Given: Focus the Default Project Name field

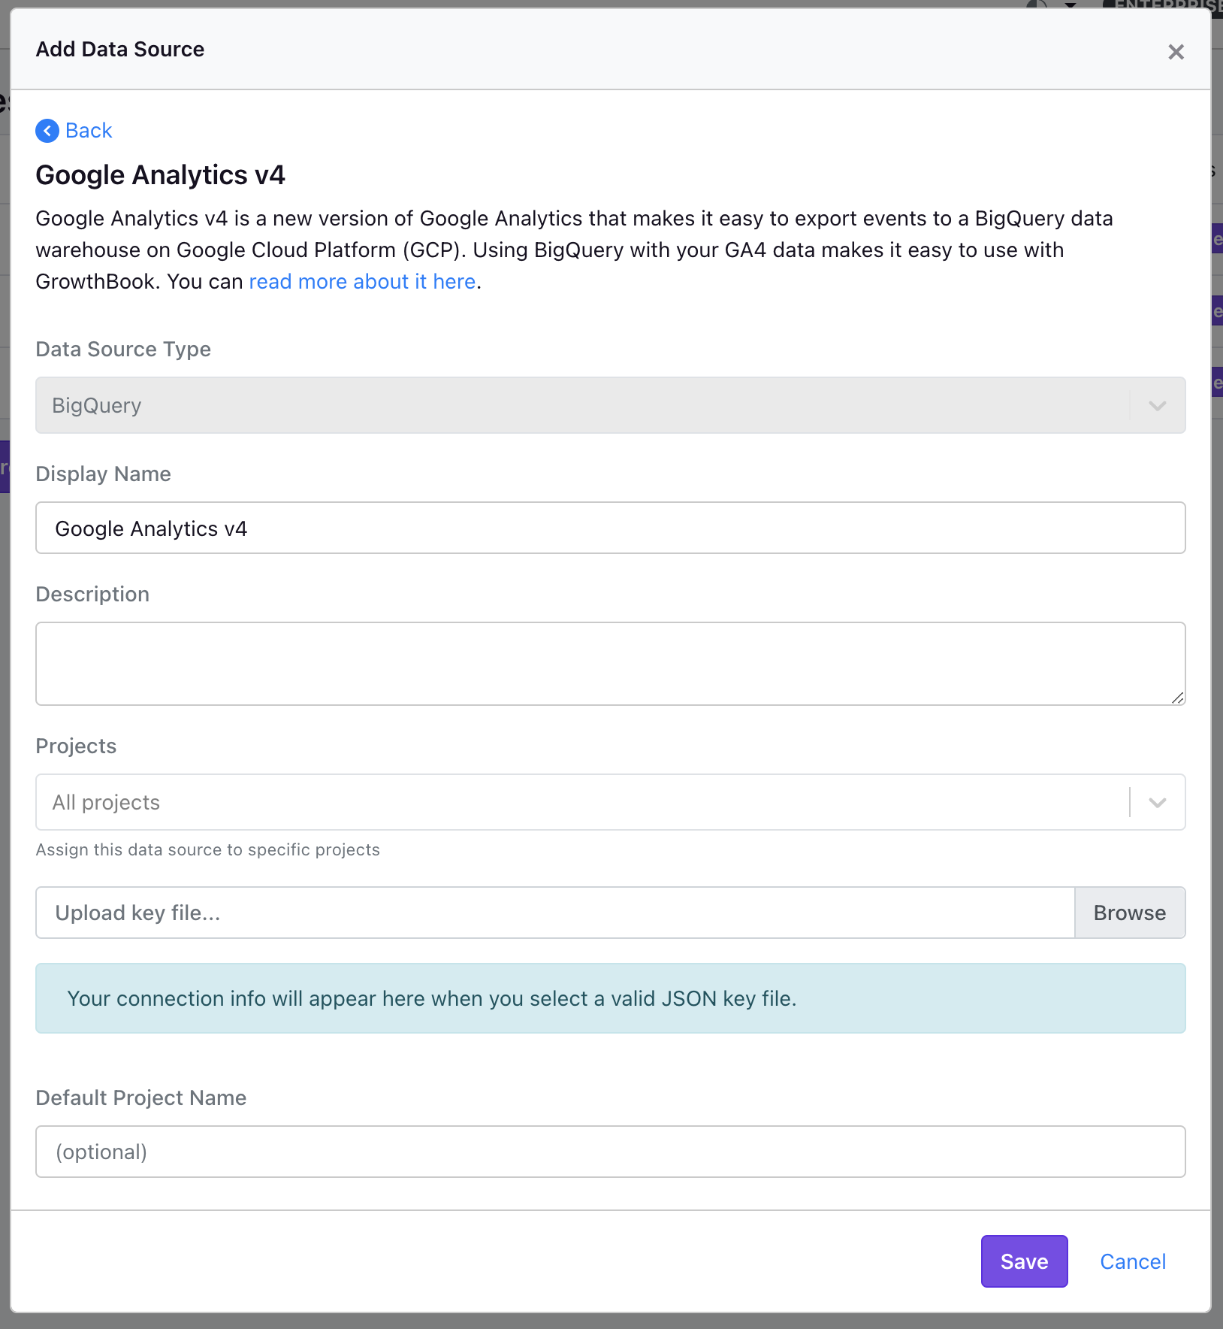Looking at the screenshot, I should pos(610,1152).
